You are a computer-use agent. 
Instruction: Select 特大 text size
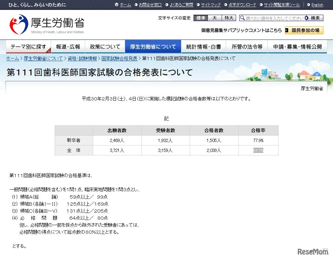coord(228,18)
